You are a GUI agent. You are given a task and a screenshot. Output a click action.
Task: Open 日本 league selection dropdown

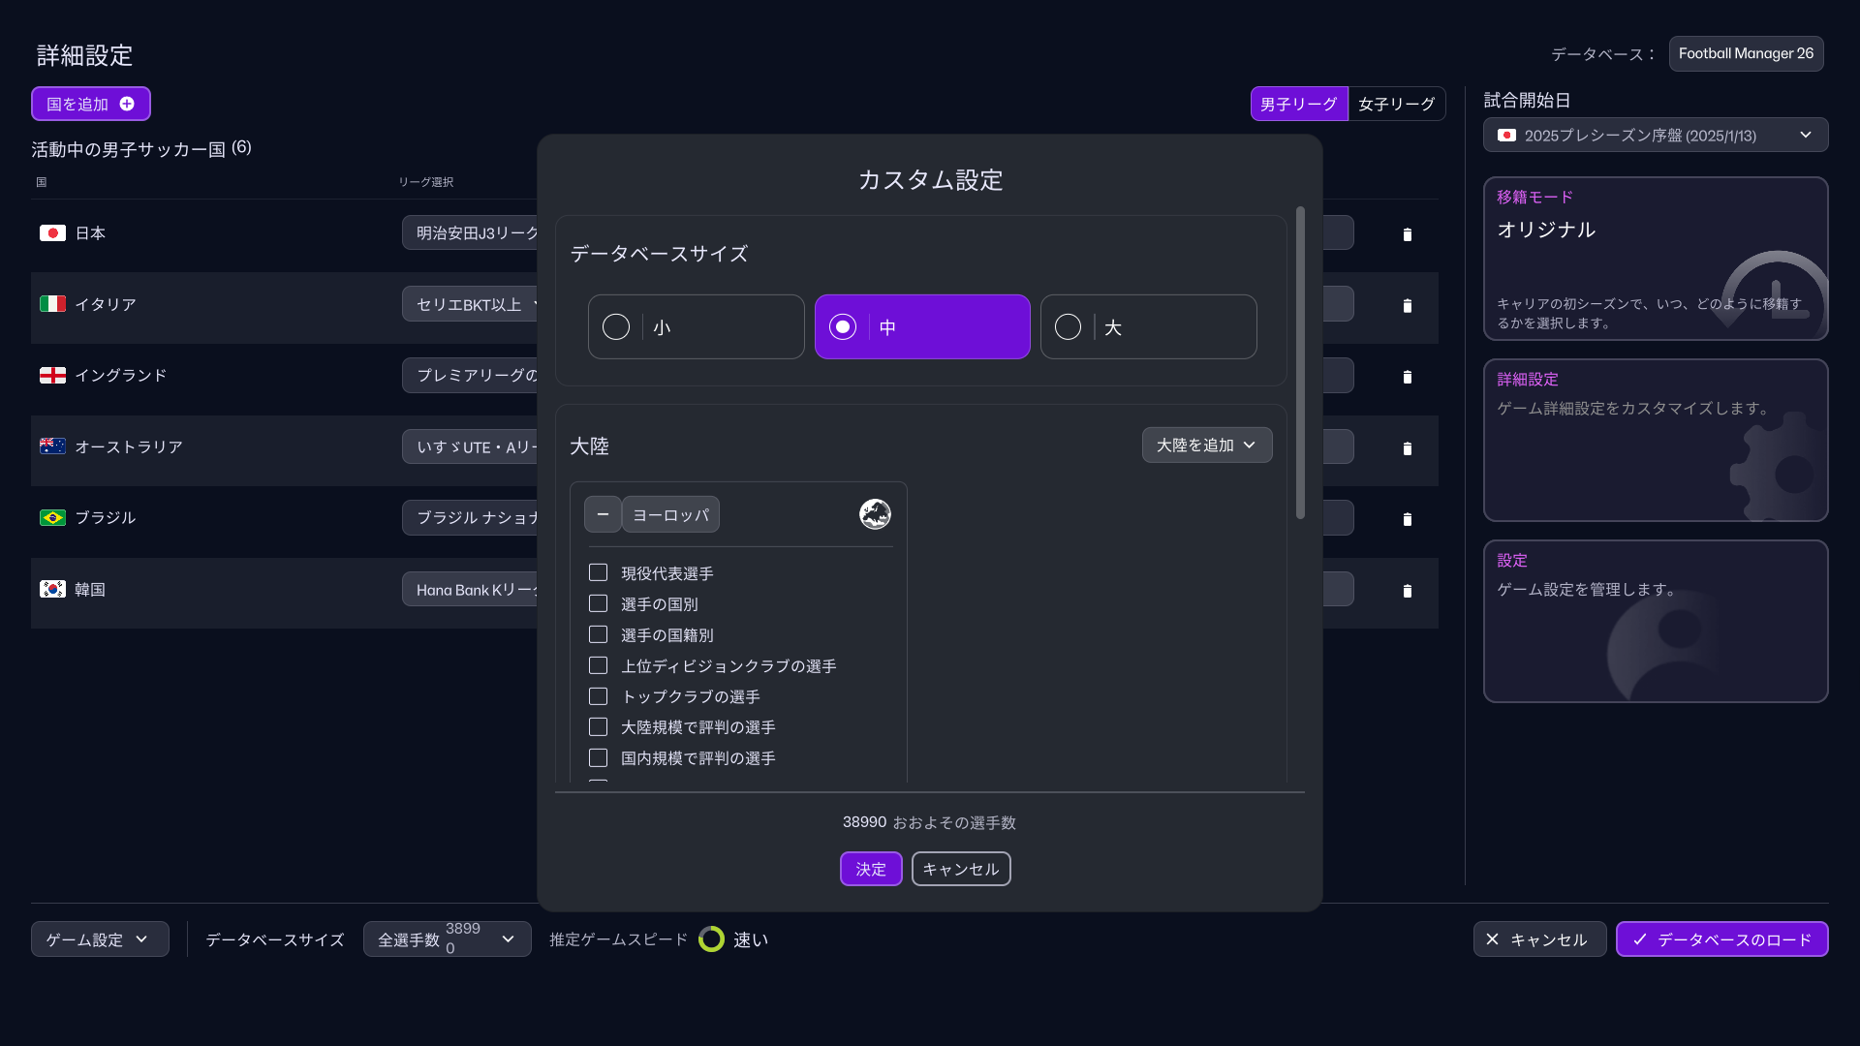tap(471, 233)
